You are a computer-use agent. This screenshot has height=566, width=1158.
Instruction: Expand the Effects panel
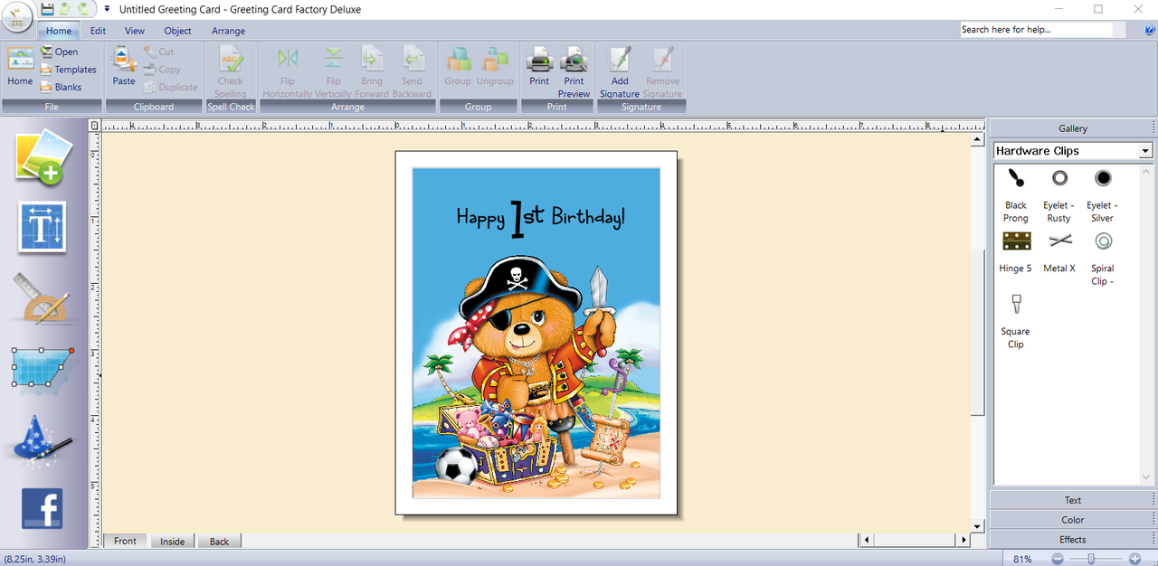1073,540
